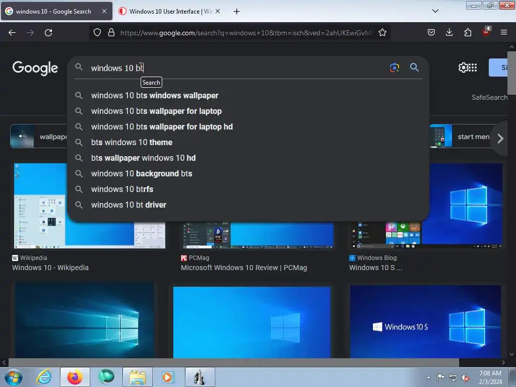516x387 pixels.
Task: Open the green globe taskbar app
Action: (x=106, y=377)
